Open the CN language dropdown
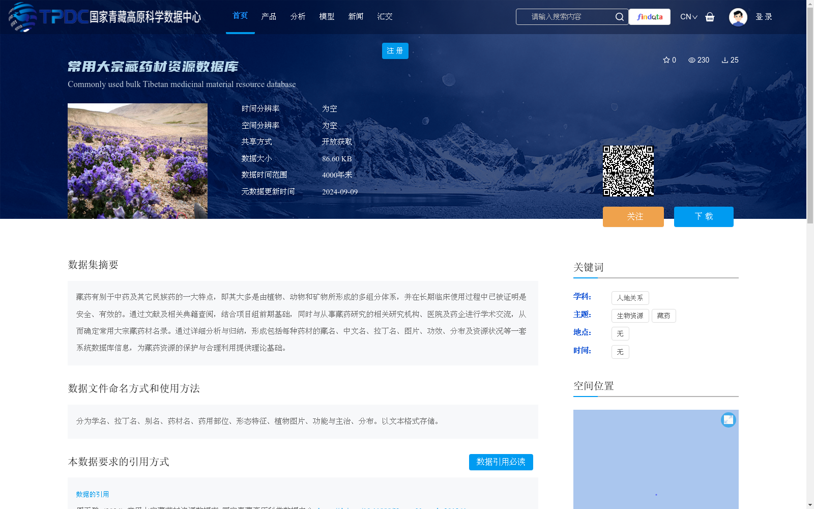Image resolution: width=814 pixels, height=509 pixels. click(688, 17)
